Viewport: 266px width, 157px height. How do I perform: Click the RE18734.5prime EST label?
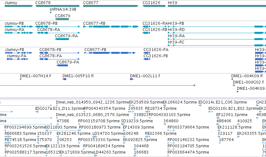pos(161,109)
